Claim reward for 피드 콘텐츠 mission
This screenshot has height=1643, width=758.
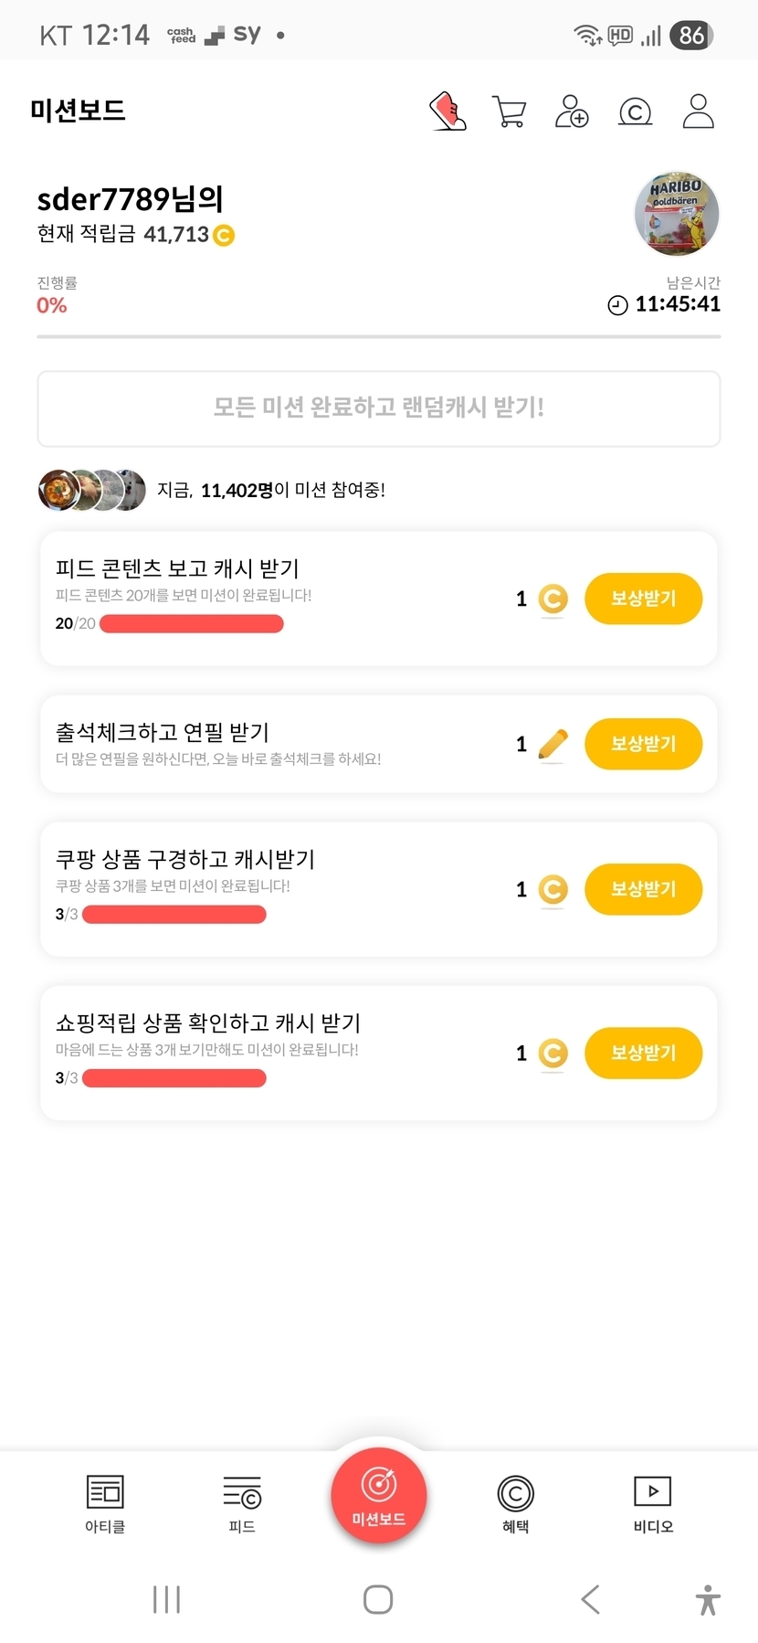tap(643, 599)
